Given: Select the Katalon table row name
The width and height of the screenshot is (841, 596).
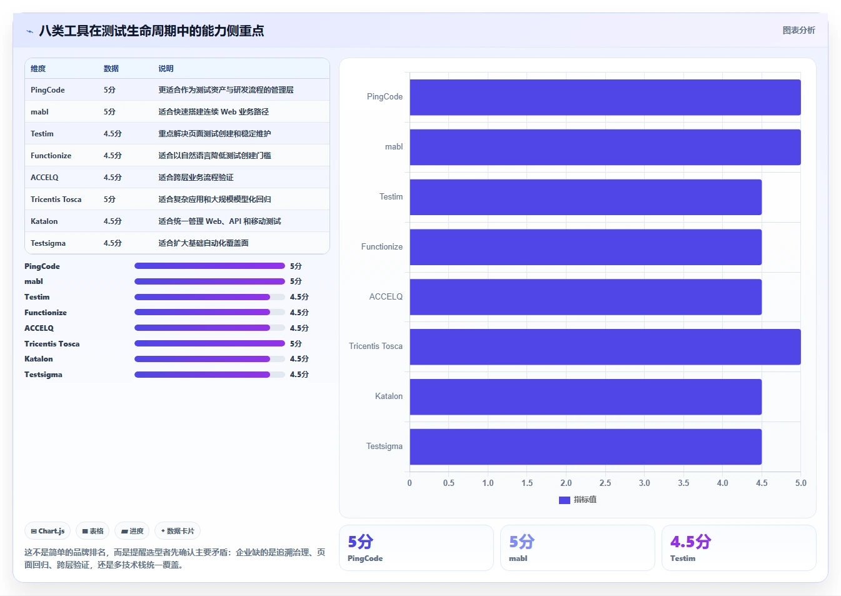Looking at the screenshot, I should [x=44, y=221].
